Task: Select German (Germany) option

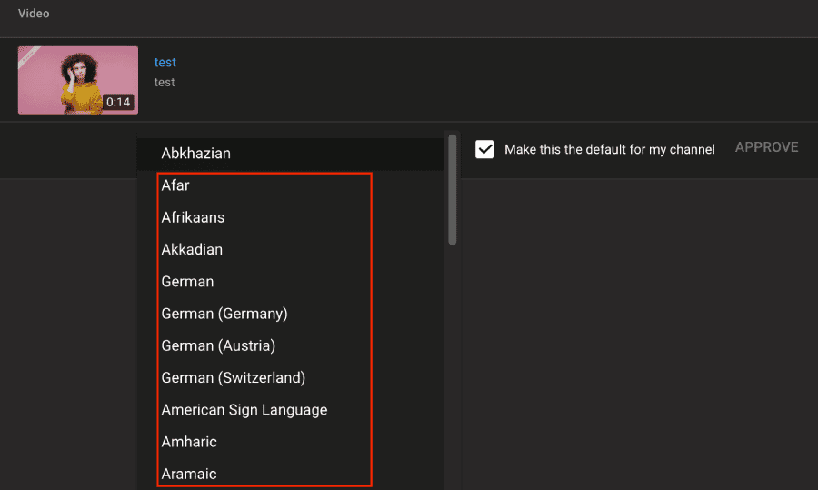Action: tap(291, 314)
